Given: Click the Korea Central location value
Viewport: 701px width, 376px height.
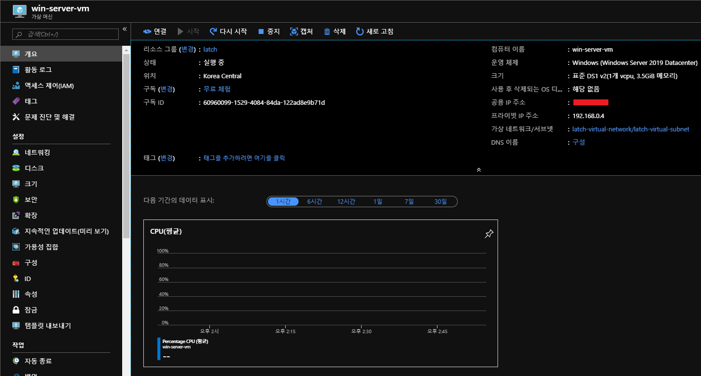Looking at the screenshot, I should [x=223, y=76].
